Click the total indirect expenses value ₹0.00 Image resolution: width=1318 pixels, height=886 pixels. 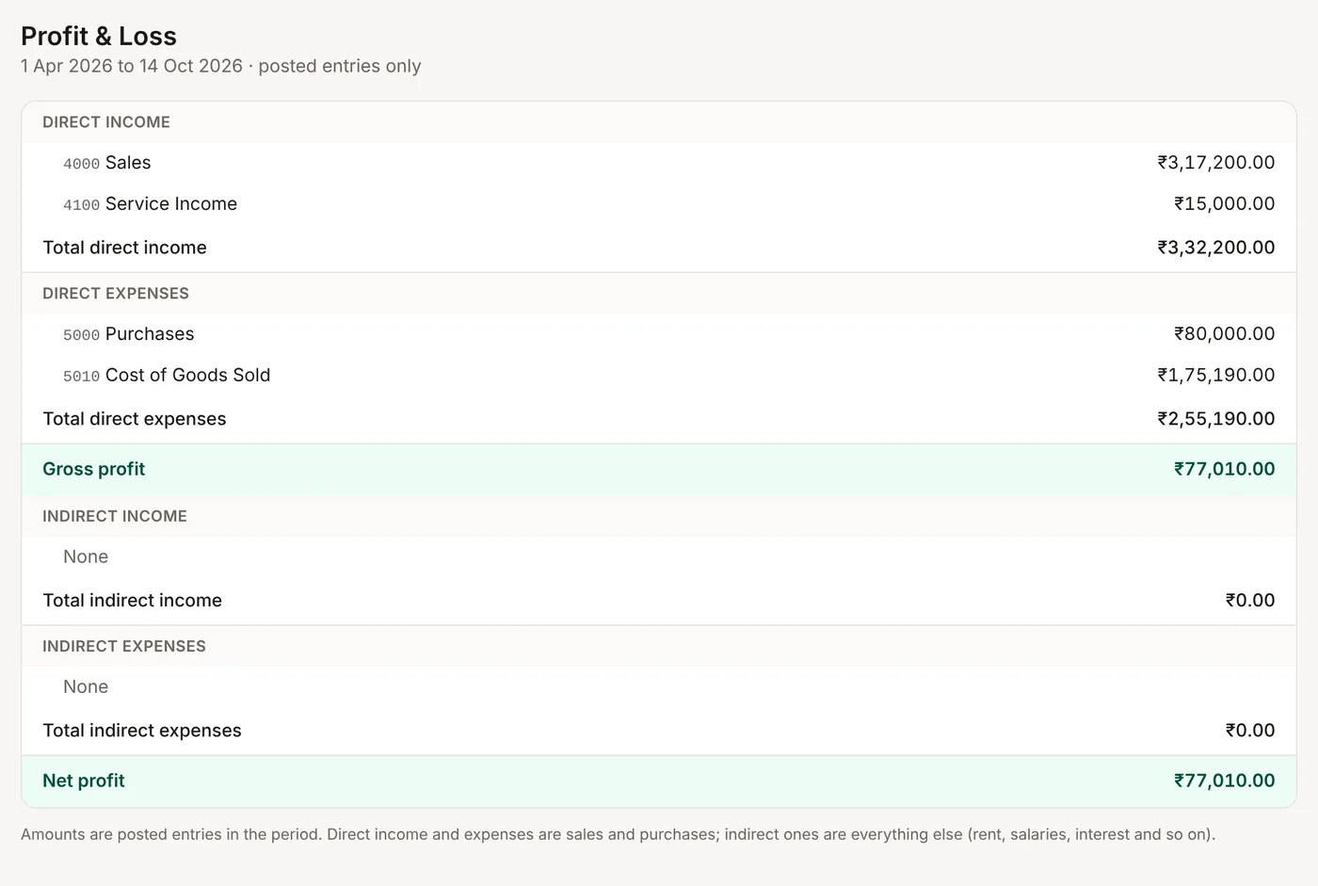pos(1249,731)
